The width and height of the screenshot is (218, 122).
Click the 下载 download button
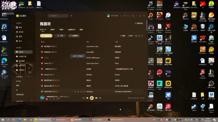(60, 36)
